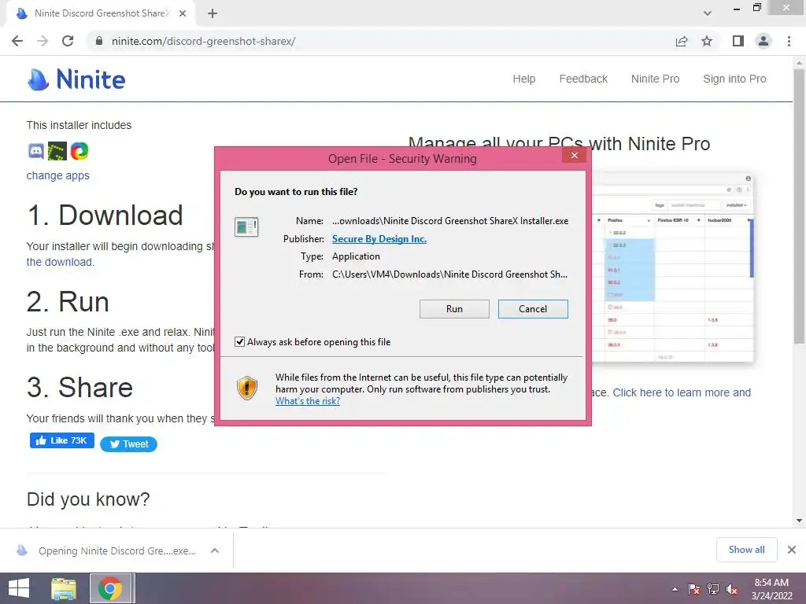This screenshot has width=806, height=604.
Task: Click the Discord app icon
Action: (x=36, y=151)
